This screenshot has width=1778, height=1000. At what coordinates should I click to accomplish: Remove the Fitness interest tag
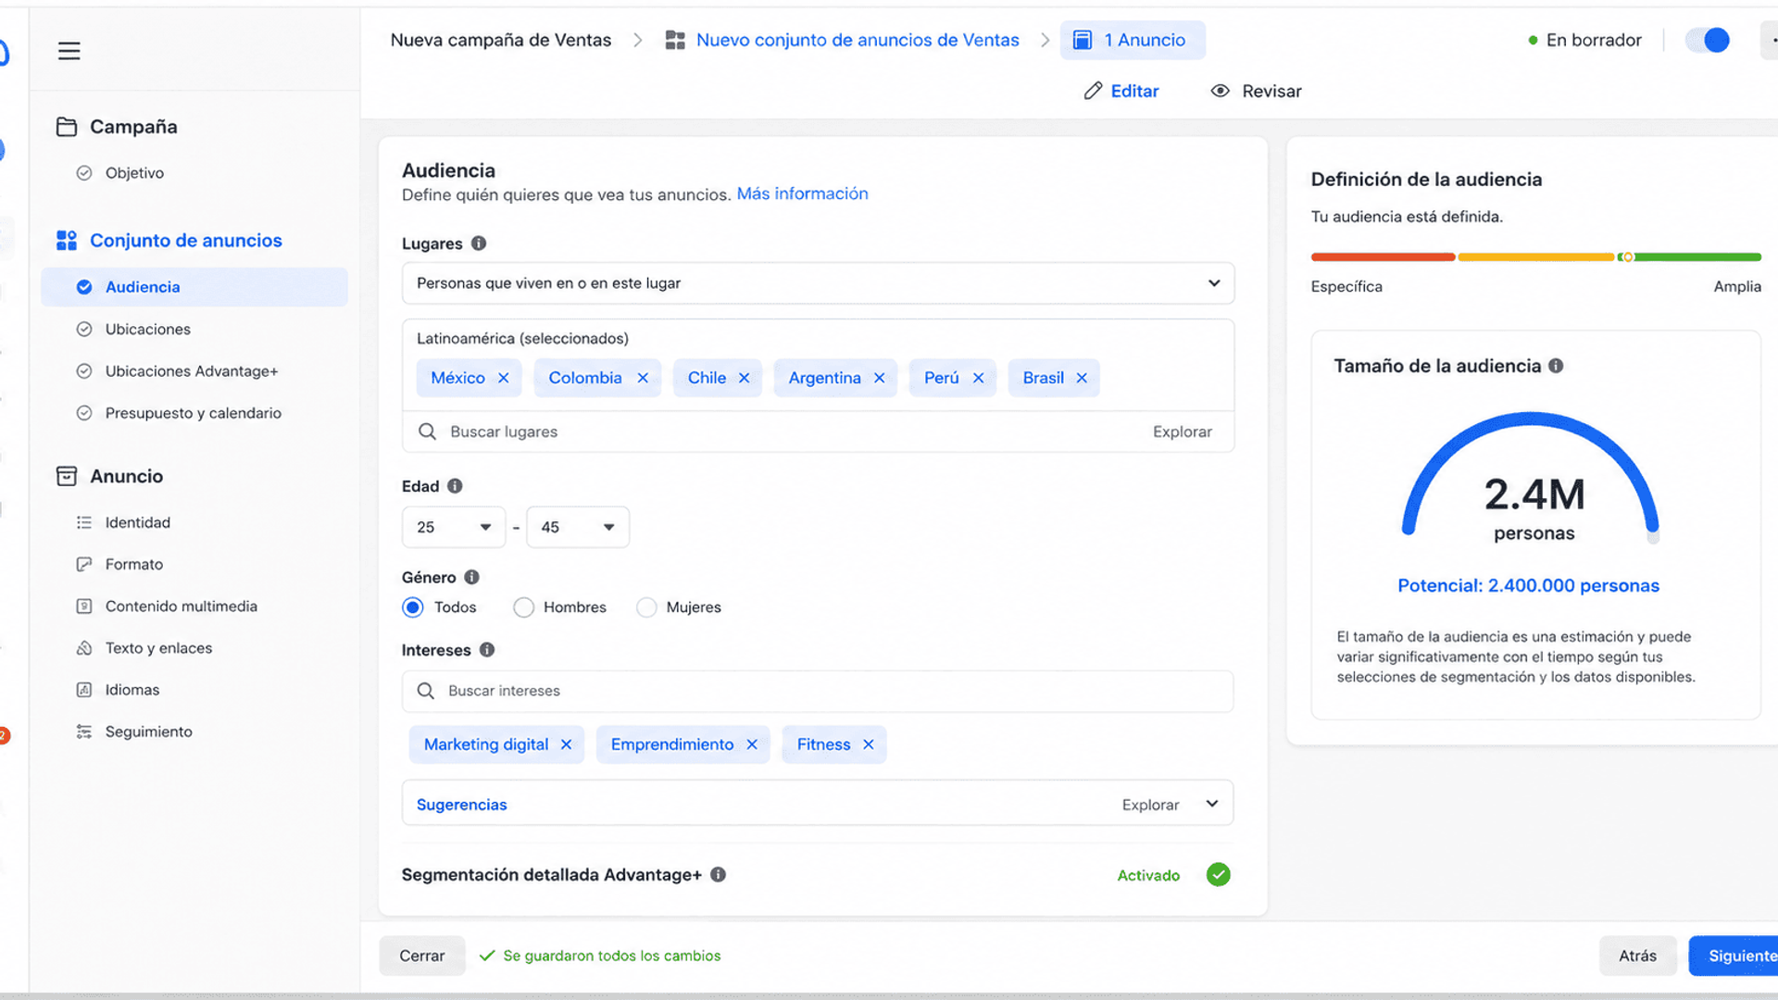click(x=869, y=744)
